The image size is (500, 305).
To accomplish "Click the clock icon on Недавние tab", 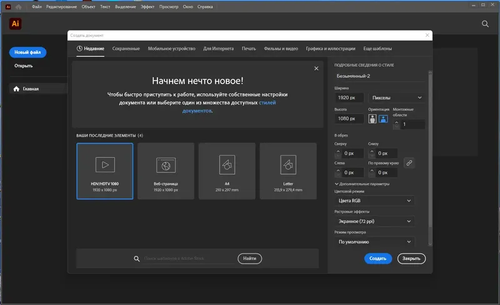I will tap(79, 49).
